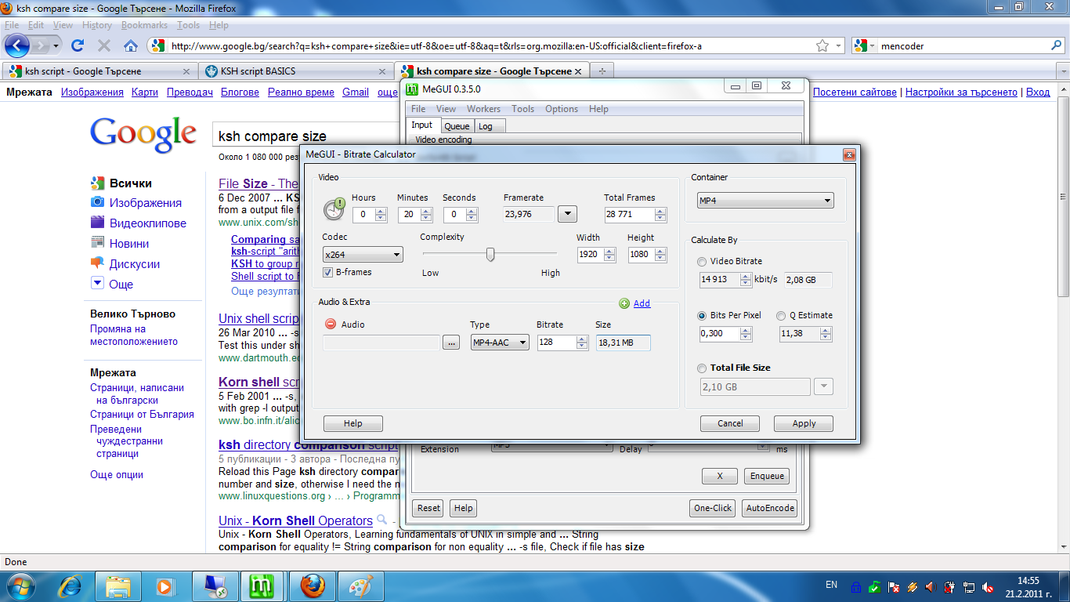
Task: Go back with Firefox back arrow
Action: pos(17,45)
